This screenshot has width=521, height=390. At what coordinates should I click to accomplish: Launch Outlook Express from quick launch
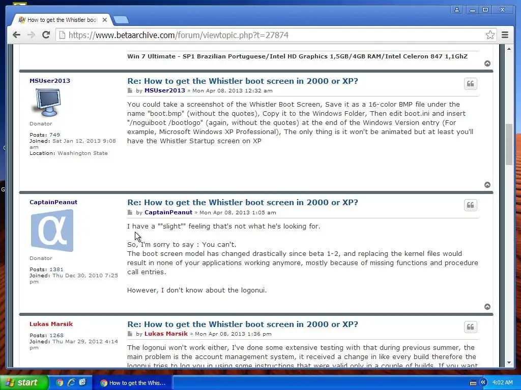pyautogui.click(x=82, y=383)
